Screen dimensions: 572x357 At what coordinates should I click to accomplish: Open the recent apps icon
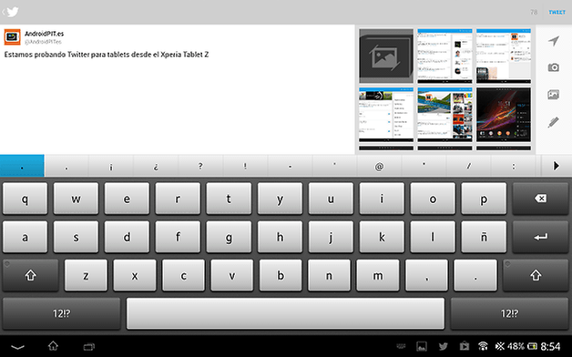click(89, 346)
